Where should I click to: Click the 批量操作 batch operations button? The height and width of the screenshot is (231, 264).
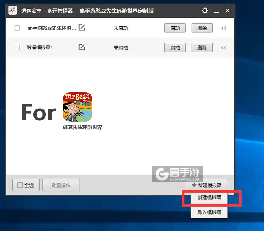[61, 185]
